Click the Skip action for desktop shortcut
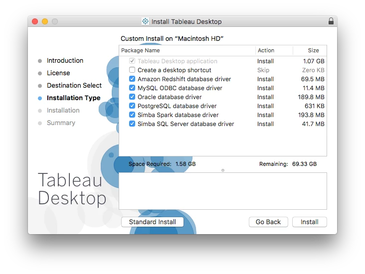Screen dimensions: 365x274 point(263,70)
